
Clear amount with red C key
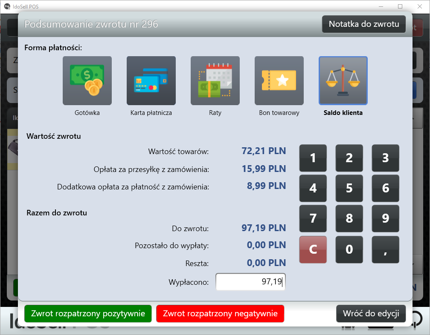pyautogui.click(x=313, y=249)
